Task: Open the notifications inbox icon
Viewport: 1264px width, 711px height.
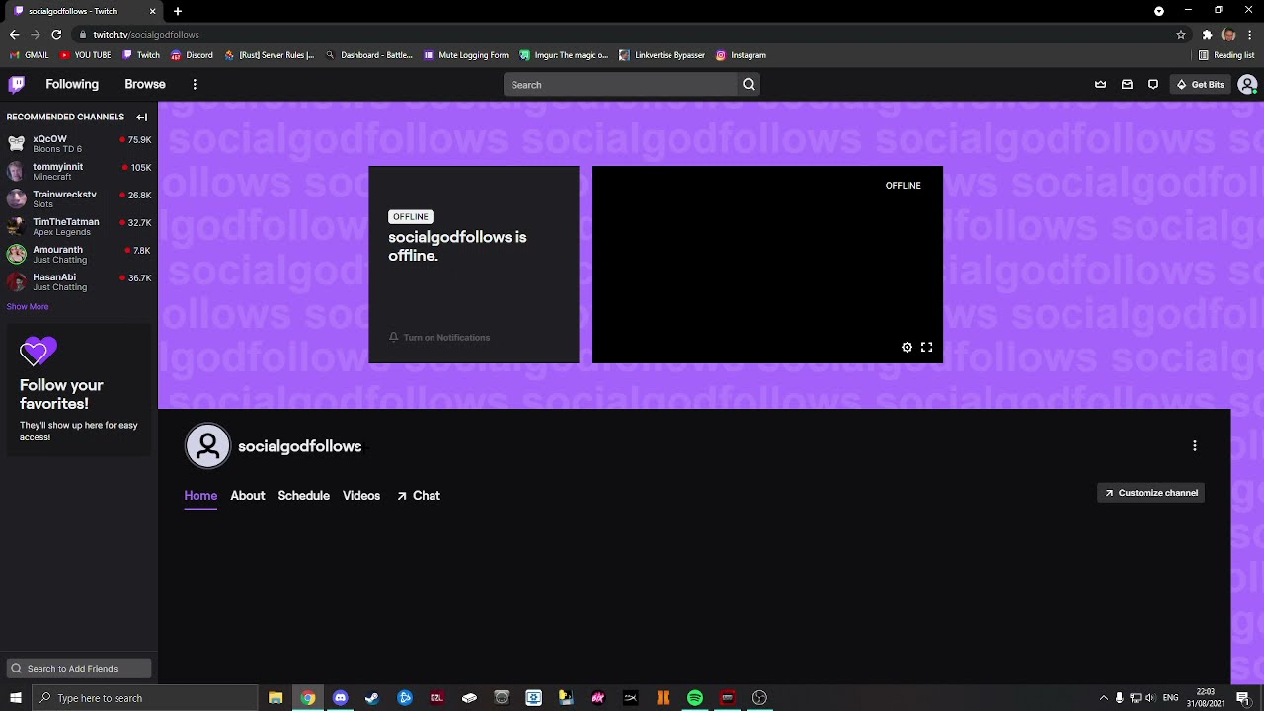Action: pos(1127,85)
